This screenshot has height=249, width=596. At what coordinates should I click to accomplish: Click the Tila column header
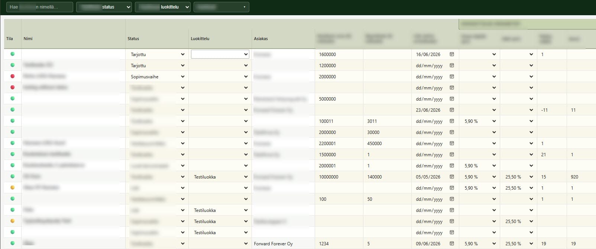(x=10, y=39)
